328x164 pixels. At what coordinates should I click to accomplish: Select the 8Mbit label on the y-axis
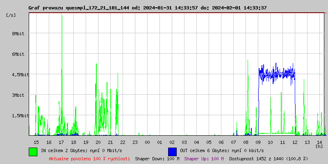(18, 34)
